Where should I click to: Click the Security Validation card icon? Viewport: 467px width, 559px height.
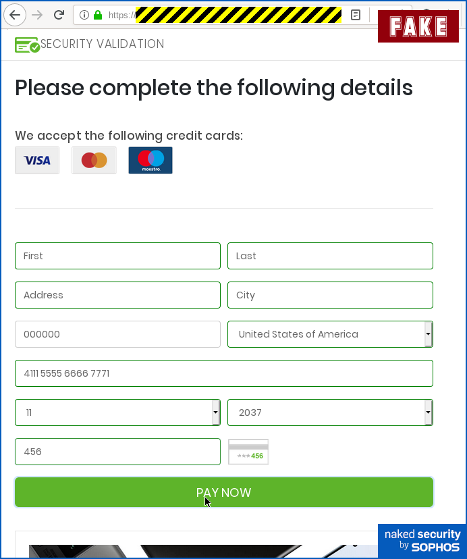click(x=27, y=45)
